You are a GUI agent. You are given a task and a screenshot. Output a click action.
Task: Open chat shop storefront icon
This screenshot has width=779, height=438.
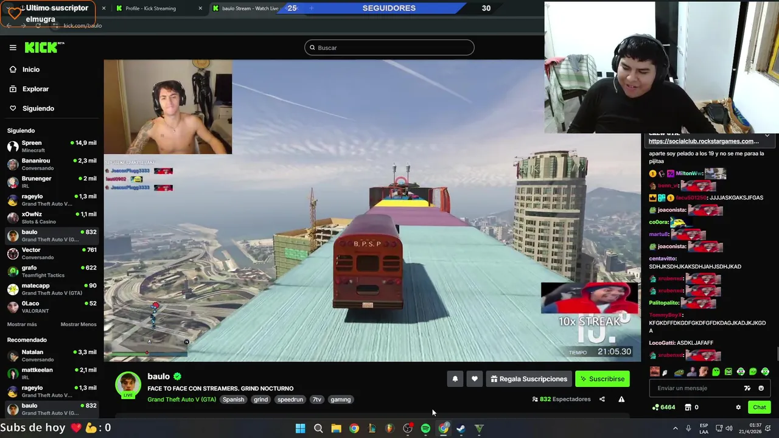pos(688,408)
